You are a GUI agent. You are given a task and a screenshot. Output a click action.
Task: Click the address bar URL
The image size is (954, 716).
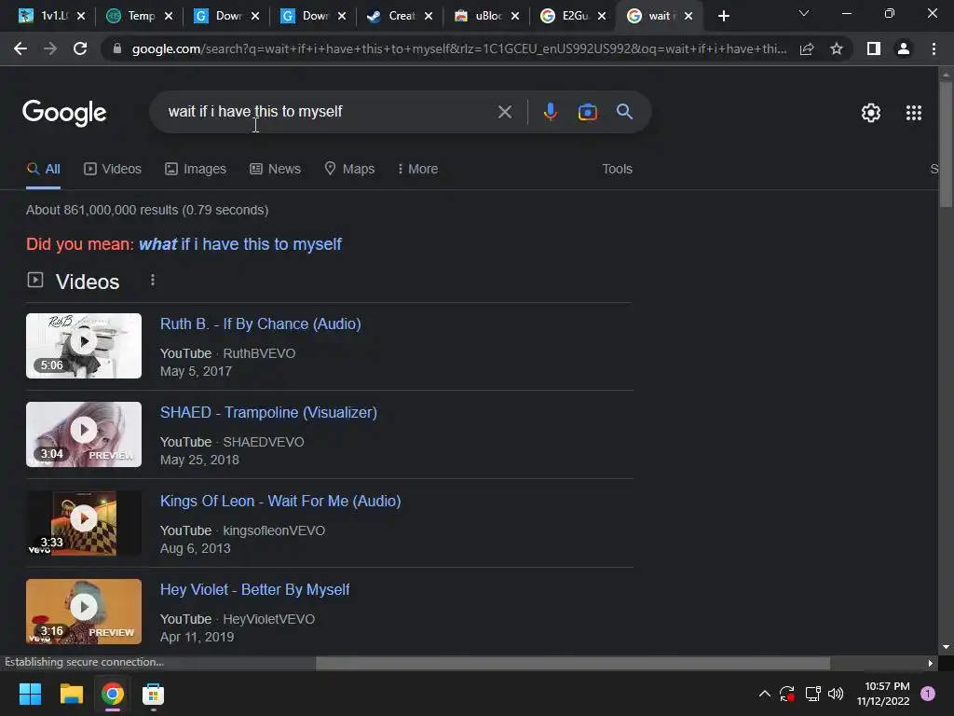458,48
